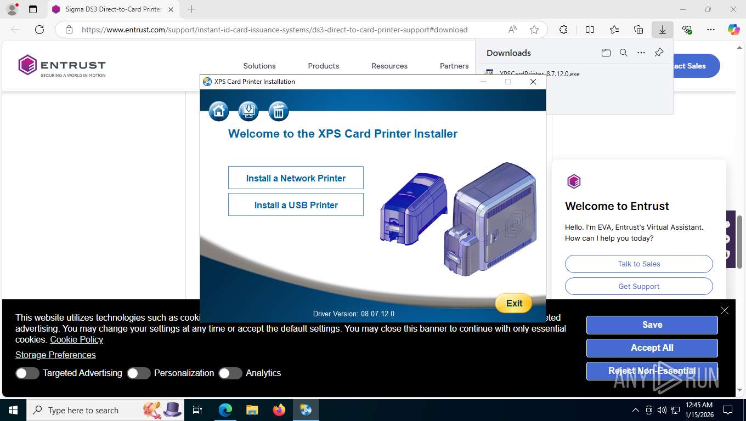Close the cookie banner with X
The height and width of the screenshot is (421, 746).
click(725, 310)
